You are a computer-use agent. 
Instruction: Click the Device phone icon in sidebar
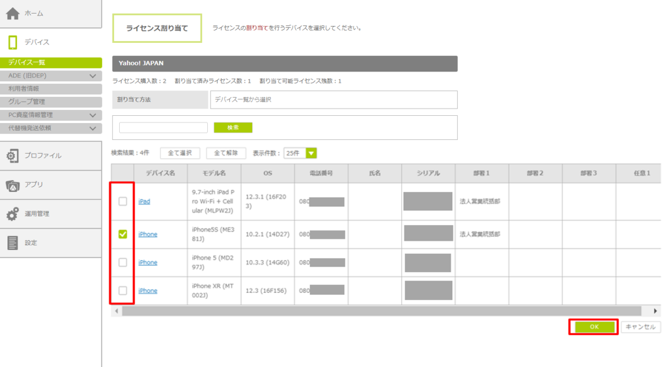12,42
